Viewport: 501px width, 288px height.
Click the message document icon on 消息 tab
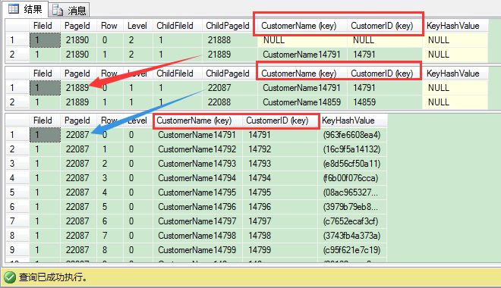[58, 10]
